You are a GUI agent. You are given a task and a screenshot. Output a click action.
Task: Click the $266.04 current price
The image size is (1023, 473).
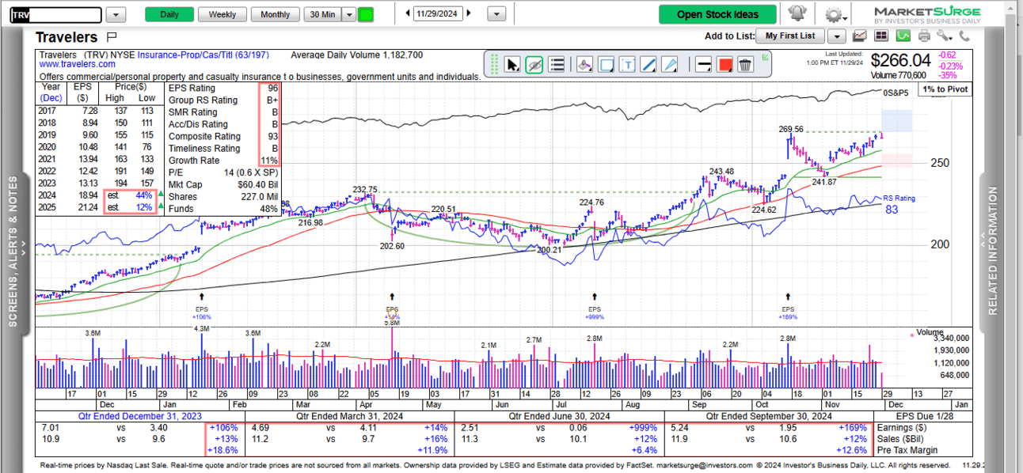coord(900,60)
